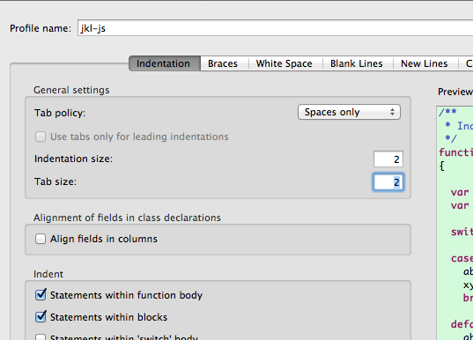This screenshot has height=340, width=473.
Task: Click inside the code Preview pane
Action: [455, 223]
